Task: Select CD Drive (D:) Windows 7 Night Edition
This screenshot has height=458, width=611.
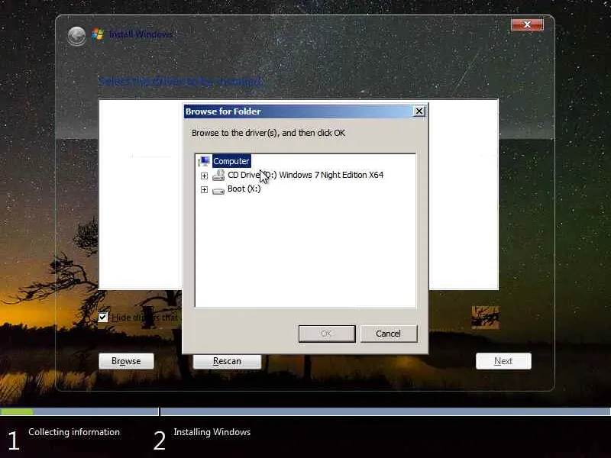Action: click(x=305, y=175)
